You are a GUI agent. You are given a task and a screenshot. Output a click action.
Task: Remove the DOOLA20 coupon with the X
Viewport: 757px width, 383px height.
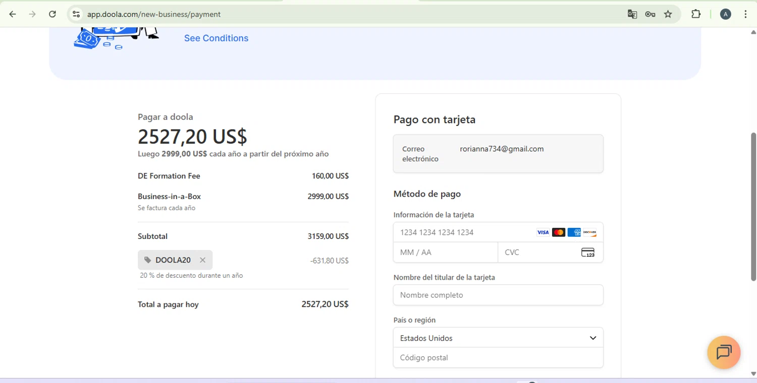[x=202, y=260]
